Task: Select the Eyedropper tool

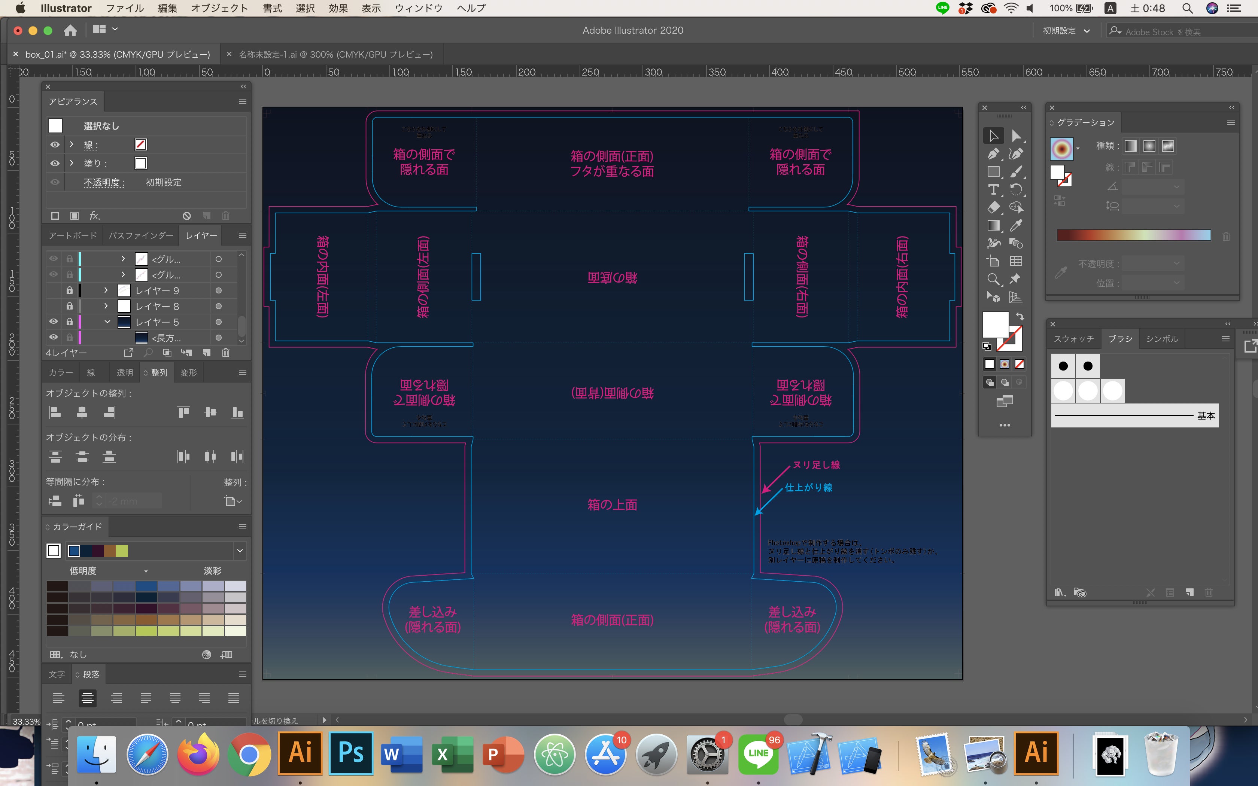Action: pos(1015,226)
